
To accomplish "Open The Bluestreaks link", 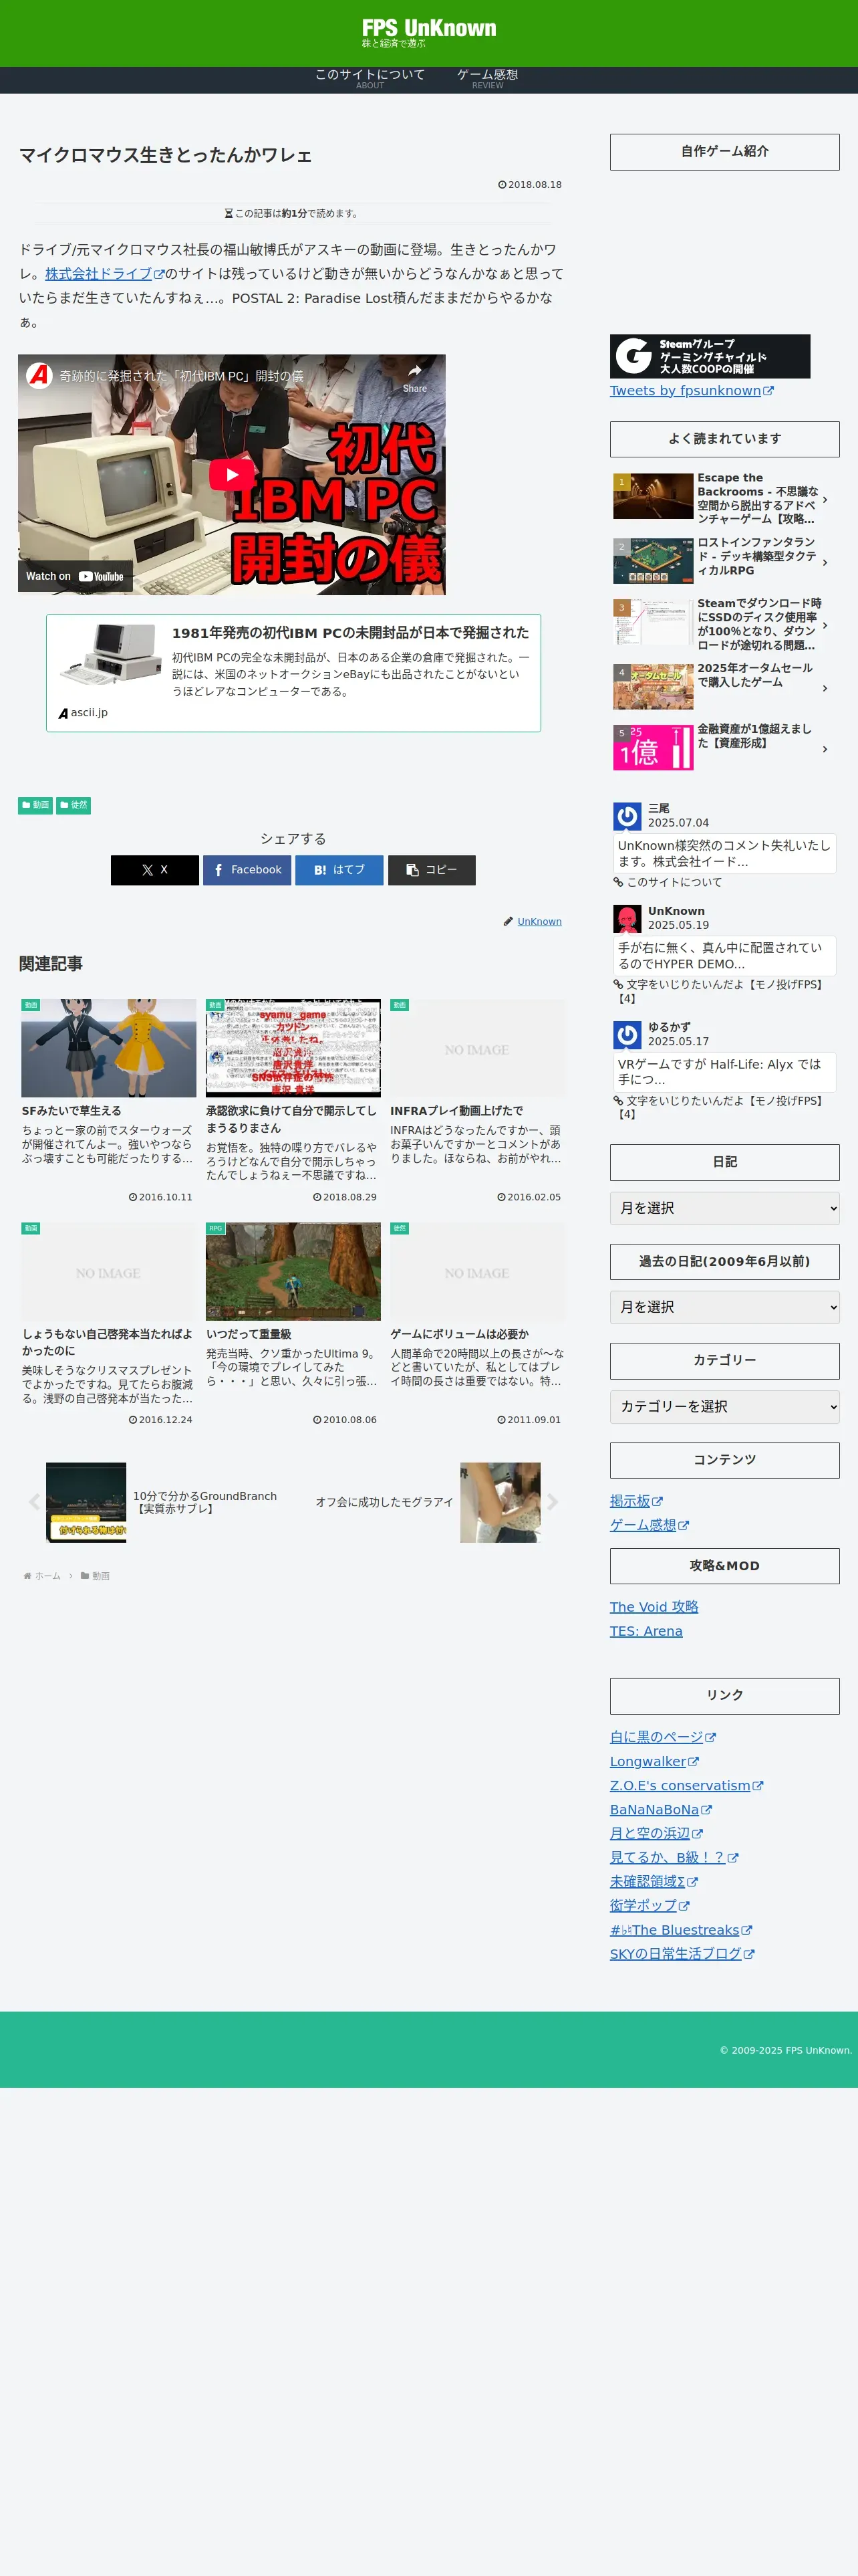I will (681, 1930).
